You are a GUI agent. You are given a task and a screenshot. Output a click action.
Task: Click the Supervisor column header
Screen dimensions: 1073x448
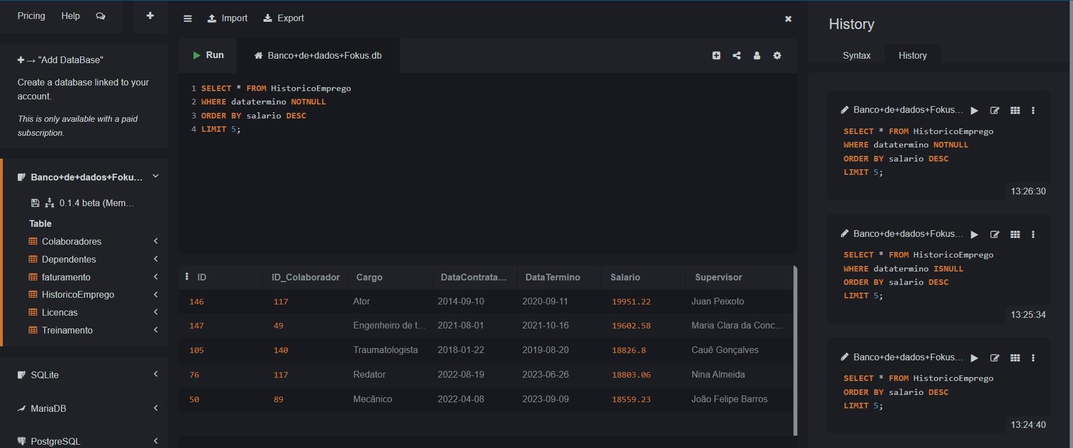point(719,277)
